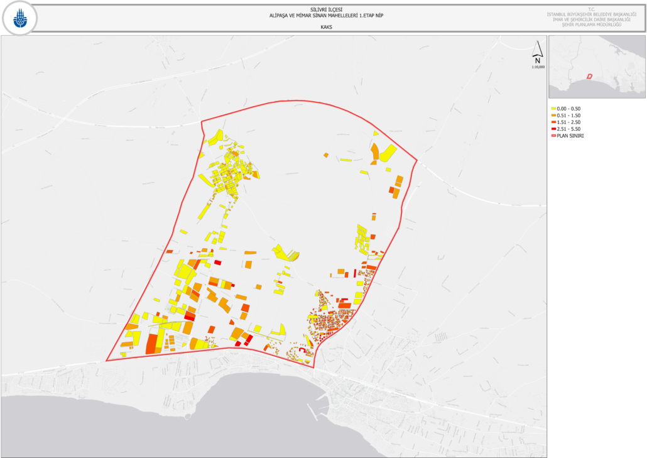The height and width of the screenshot is (458, 647).
Task: Click the overview locator map thumbnail
Action: coord(597,66)
